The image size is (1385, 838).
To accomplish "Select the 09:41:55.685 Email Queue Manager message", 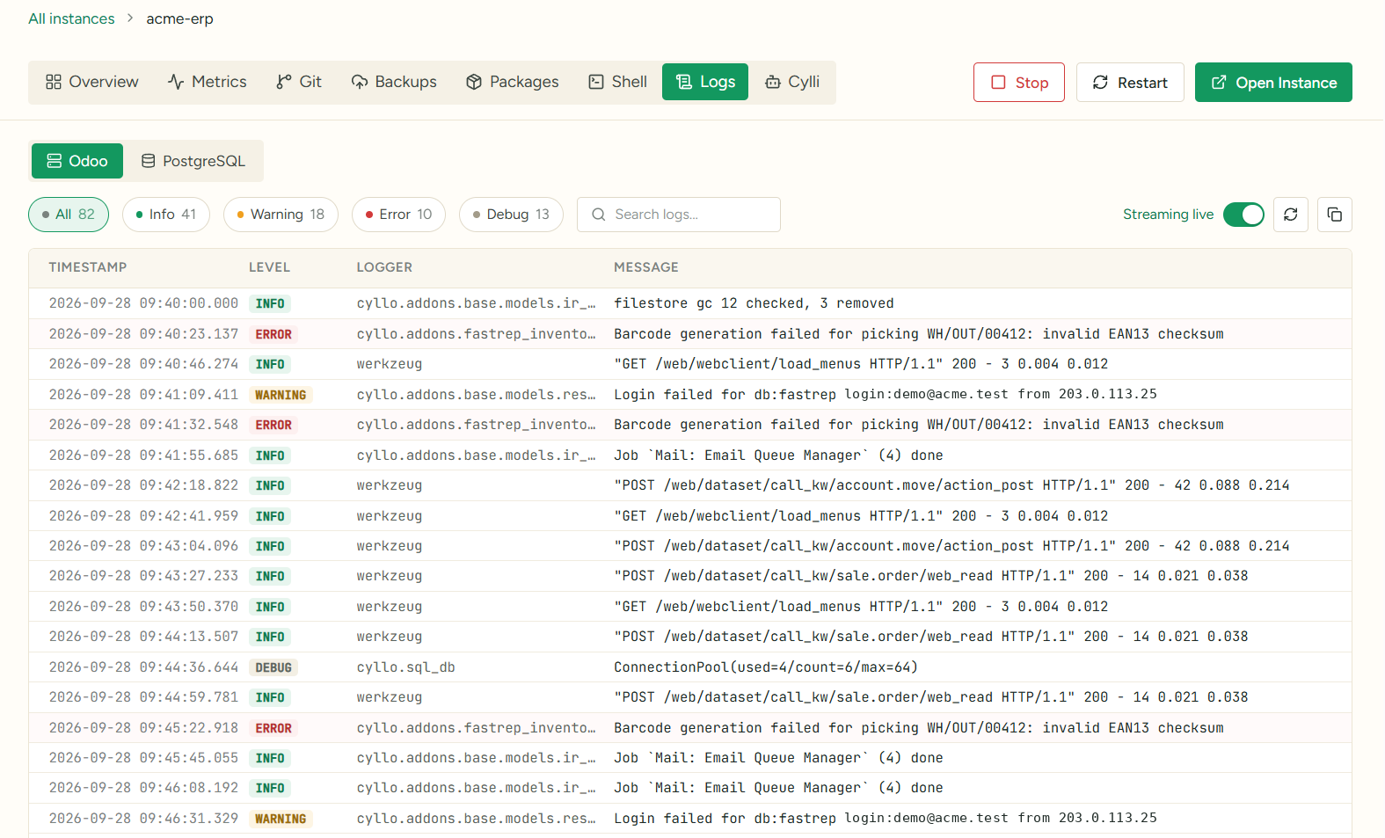I will (x=778, y=455).
